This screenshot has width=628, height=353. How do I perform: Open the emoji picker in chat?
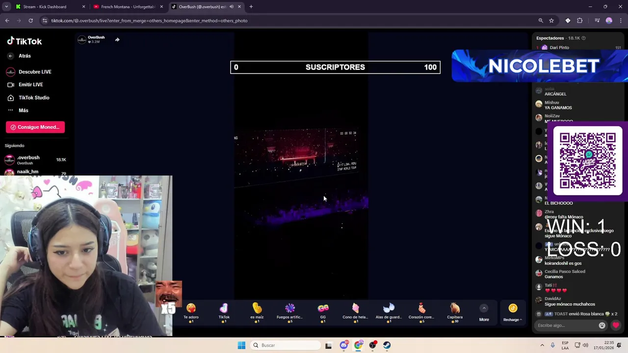point(602,325)
